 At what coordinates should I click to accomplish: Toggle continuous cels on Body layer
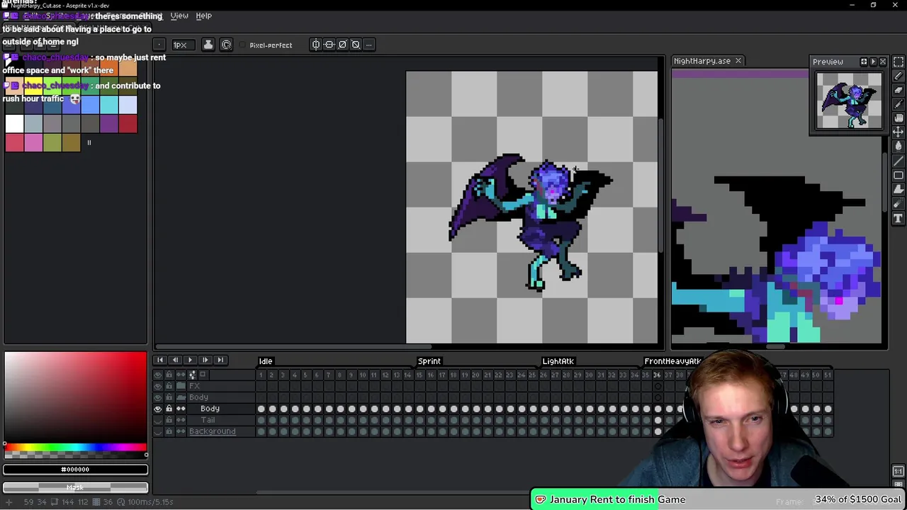[181, 409]
